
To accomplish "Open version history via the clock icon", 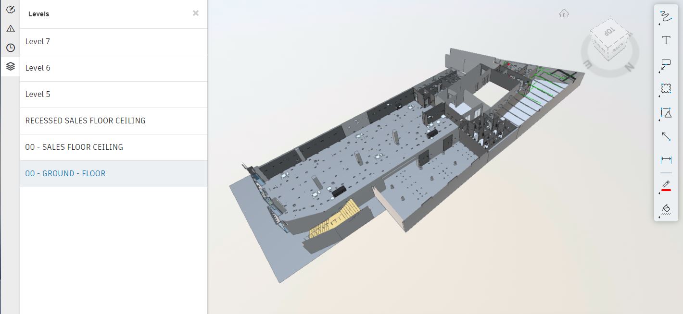I will click(x=10, y=48).
